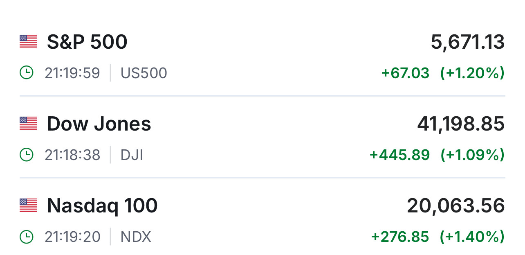525x255 pixels.
Task: Click the US500 ticker symbol
Action: (x=144, y=73)
